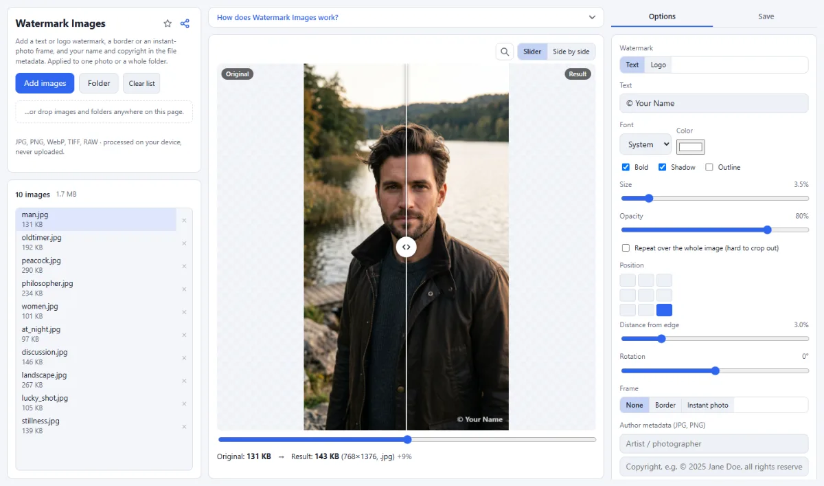Choose the Border frame option

tap(665, 405)
